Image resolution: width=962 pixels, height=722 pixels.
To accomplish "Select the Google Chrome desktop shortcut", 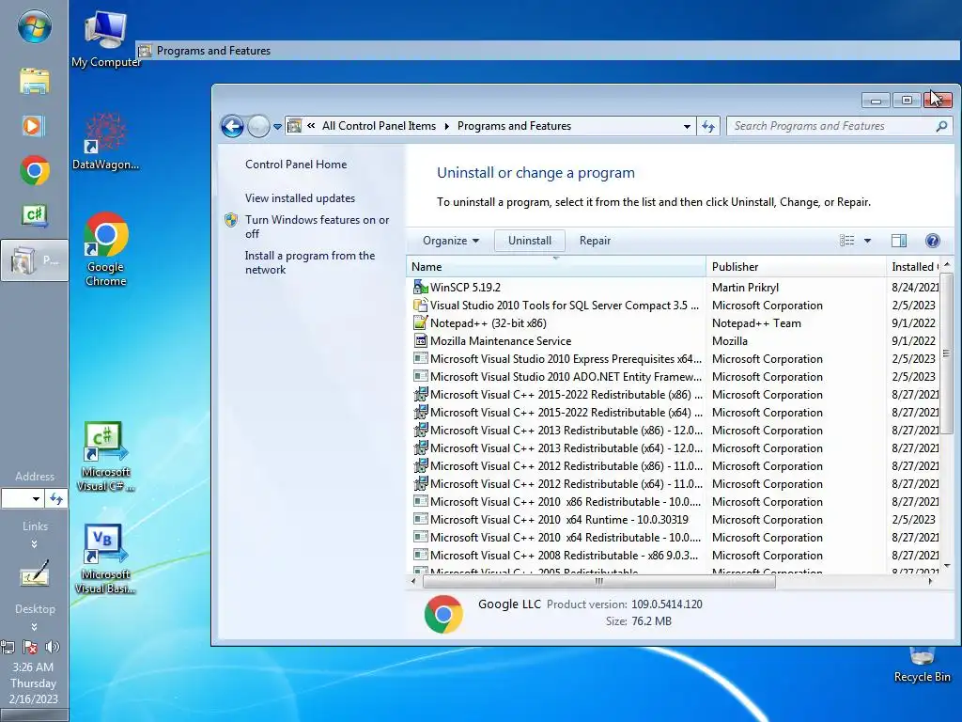I will (x=105, y=249).
